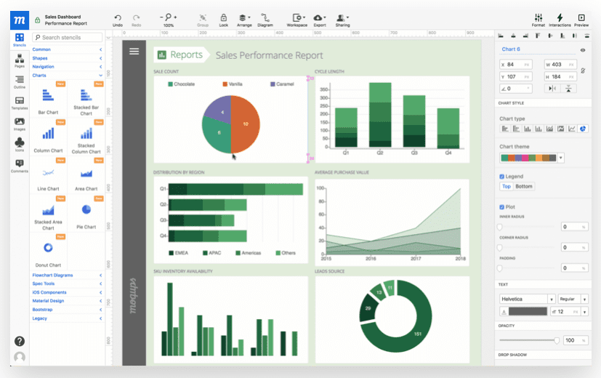Open the Format panel

[x=539, y=20]
